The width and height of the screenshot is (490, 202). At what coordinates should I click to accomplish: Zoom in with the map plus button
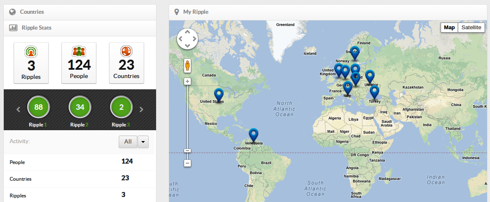pos(187,82)
